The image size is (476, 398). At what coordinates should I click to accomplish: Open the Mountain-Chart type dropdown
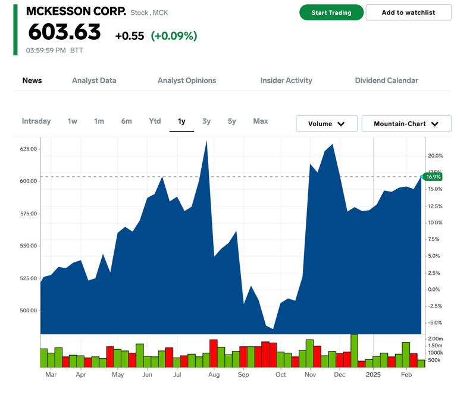[x=406, y=124]
